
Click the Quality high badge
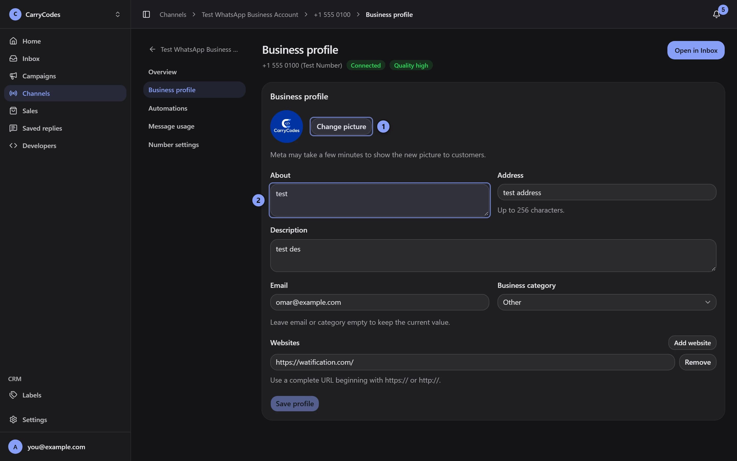[x=411, y=65]
